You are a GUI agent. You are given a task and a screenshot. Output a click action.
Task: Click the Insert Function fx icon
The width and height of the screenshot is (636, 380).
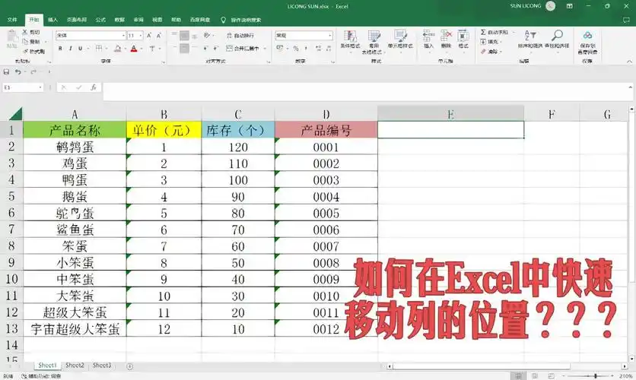pyautogui.click(x=94, y=87)
